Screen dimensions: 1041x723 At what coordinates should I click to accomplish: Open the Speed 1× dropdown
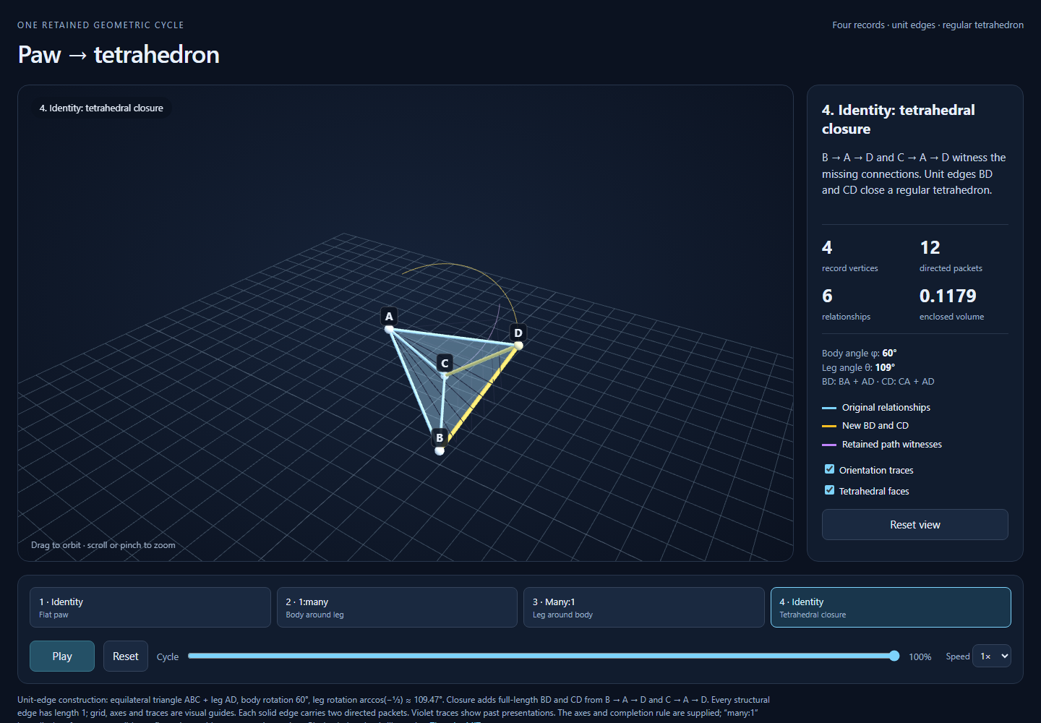pyautogui.click(x=991, y=656)
